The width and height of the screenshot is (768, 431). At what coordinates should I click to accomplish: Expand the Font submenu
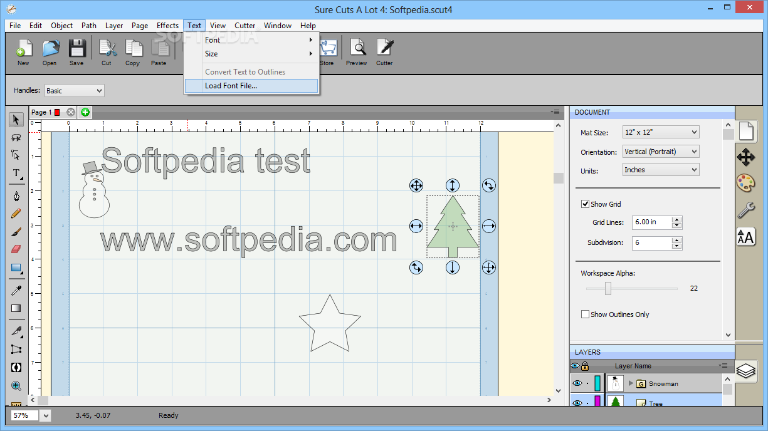[251, 40]
